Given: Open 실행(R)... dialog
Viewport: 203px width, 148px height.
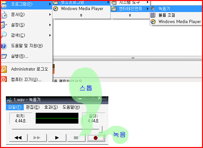Looking at the screenshot, I should [x=26, y=56].
